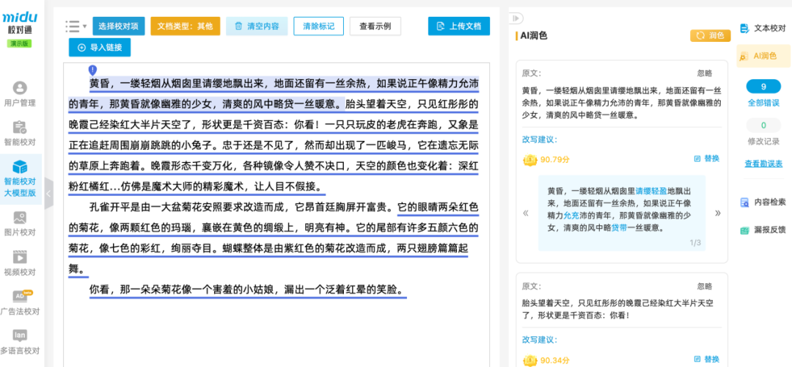Open 内容检索 tool
Viewport: 792px width, 367px height.
tap(763, 202)
